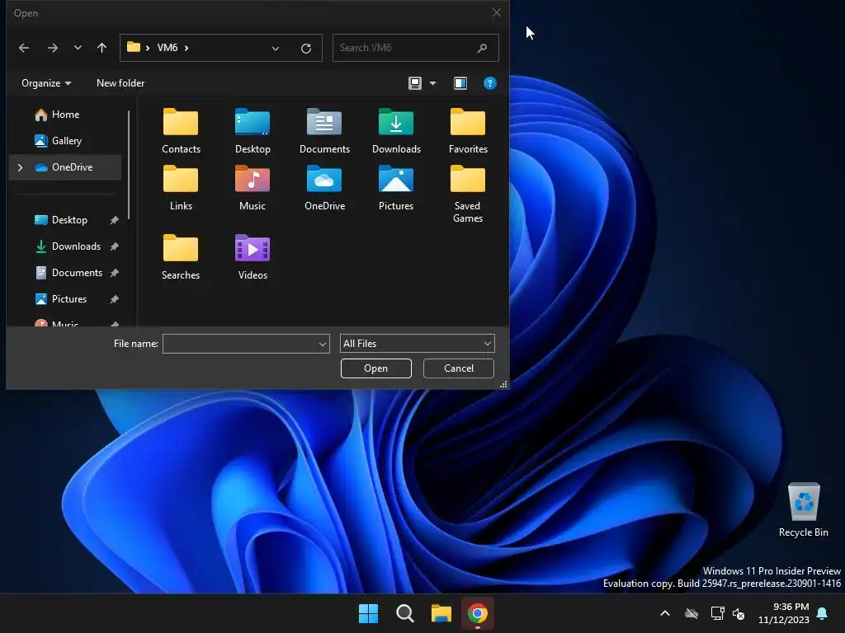Open the Organize menu
Screen dimensions: 845x633
pyautogui.click(x=46, y=83)
